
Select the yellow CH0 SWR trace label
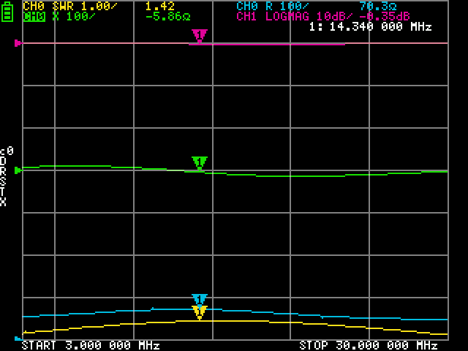69,6
